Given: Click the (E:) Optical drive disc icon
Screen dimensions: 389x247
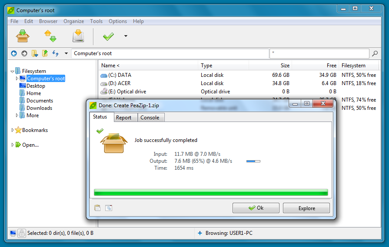Looking at the screenshot, I should (x=104, y=92).
